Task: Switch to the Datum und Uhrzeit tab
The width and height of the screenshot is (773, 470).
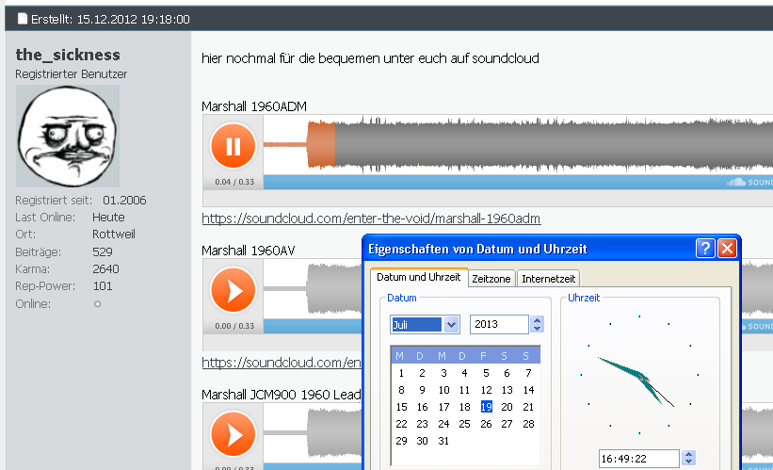Action: tap(418, 277)
